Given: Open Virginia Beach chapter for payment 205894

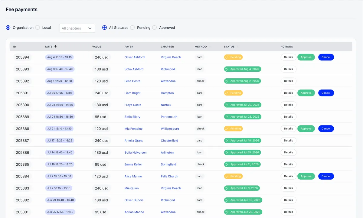Looking at the screenshot, I should (x=171, y=57).
